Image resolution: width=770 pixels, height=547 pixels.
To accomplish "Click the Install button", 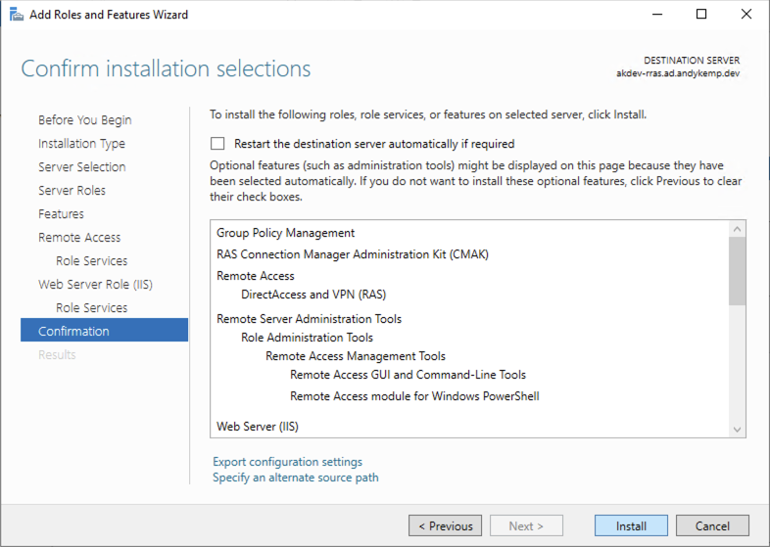I will tap(631, 525).
